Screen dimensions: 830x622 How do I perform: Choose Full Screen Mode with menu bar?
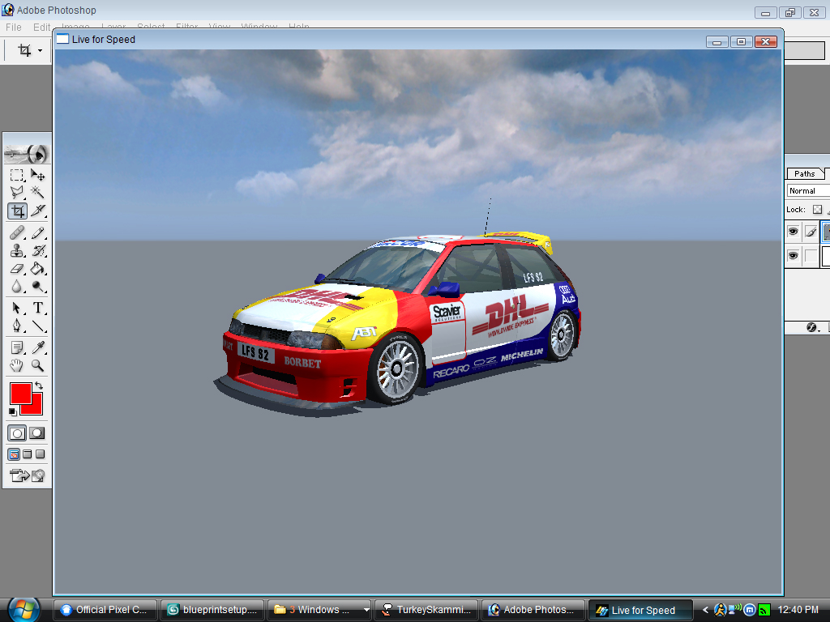click(x=27, y=454)
